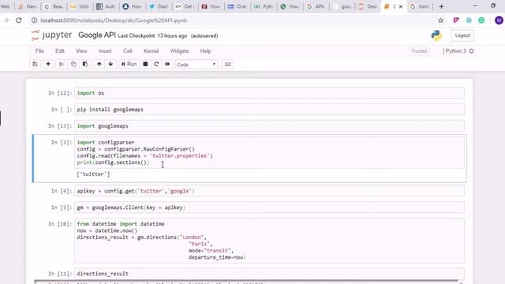The image size is (505, 284).
Task: Close the active Jupyter browser tab
Action: [x=401, y=6]
